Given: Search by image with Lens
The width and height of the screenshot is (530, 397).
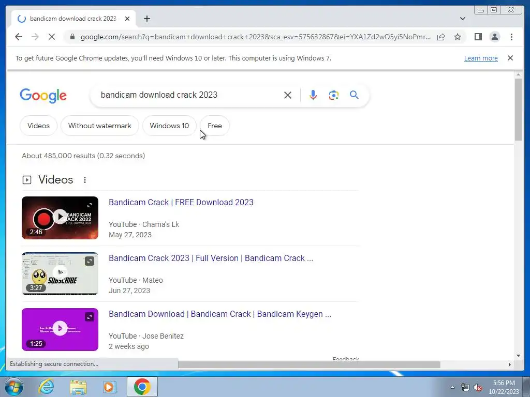Looking at the screenshot, I should (x=334, y=95).
